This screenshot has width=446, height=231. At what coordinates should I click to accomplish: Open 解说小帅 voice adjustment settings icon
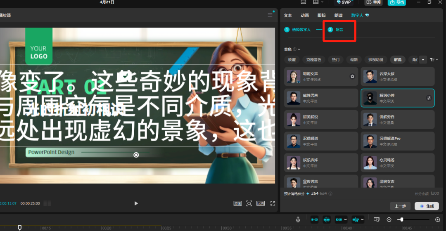click(429, 98)
